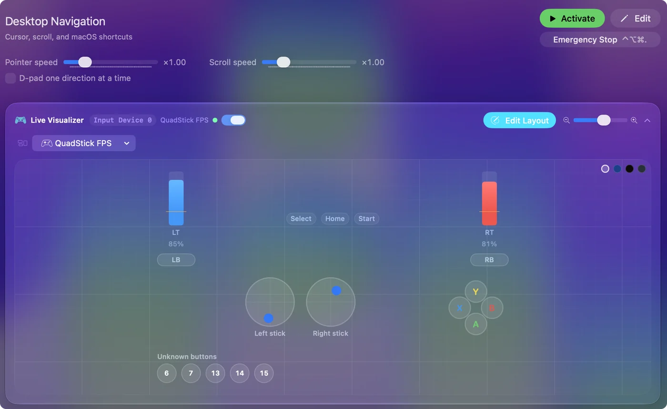
Task: Click the Activate button
Action: (572, 19)
